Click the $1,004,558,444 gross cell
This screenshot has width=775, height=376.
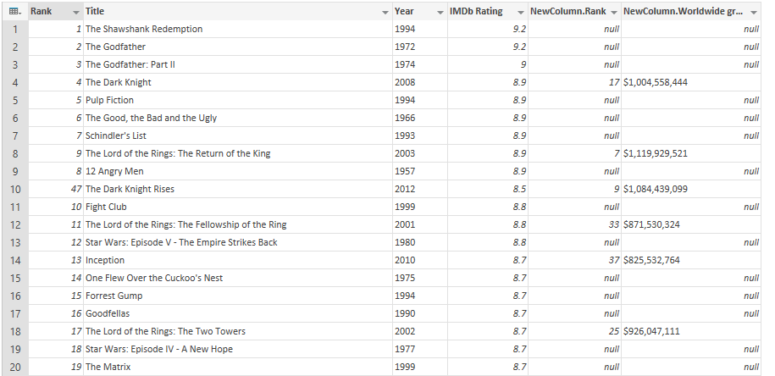tap(656, 82)
